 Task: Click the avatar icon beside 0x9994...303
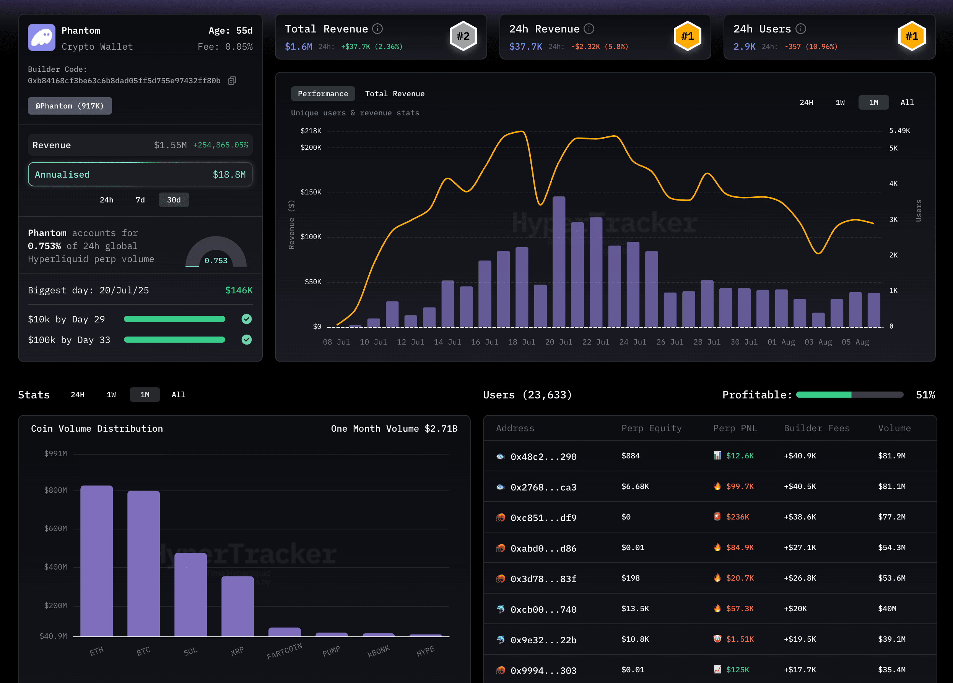point(500,670)
